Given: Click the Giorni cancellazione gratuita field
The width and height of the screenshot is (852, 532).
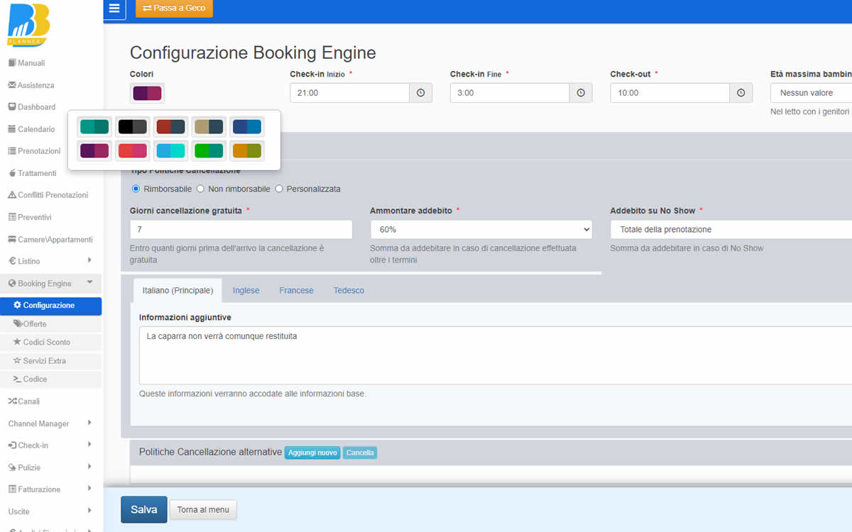Looking at the screenshot, I should (241, 229).
